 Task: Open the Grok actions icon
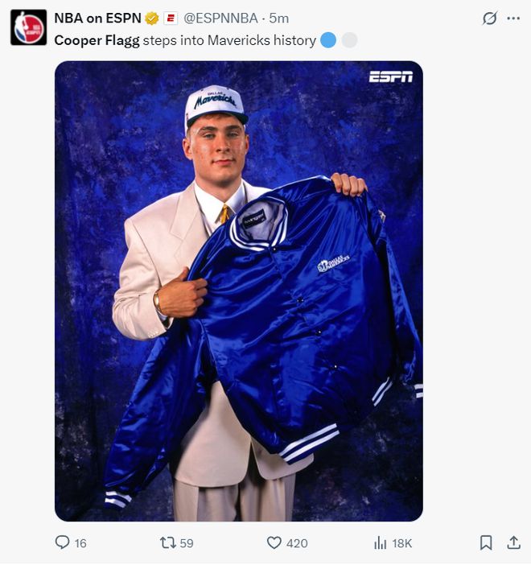[x=489, y=18]
